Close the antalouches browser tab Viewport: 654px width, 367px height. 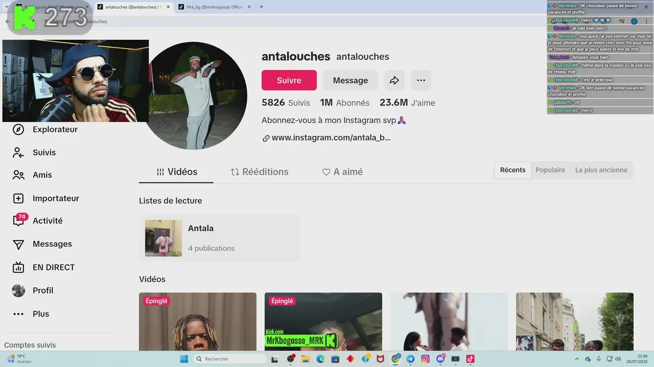pos(168,7)
